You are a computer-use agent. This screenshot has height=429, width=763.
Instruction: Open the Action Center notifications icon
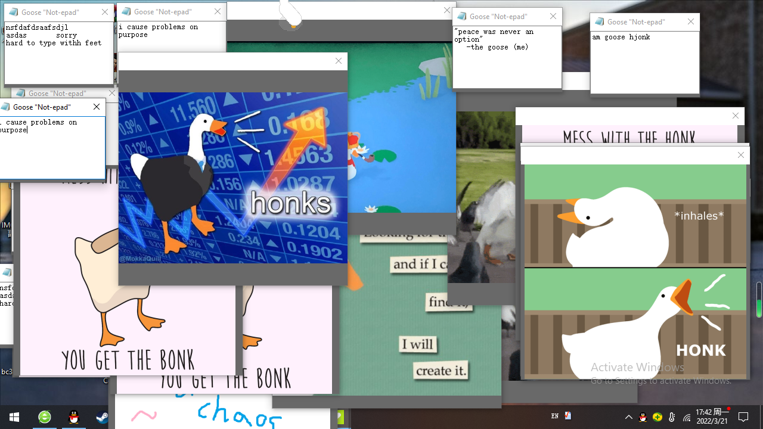743,416
